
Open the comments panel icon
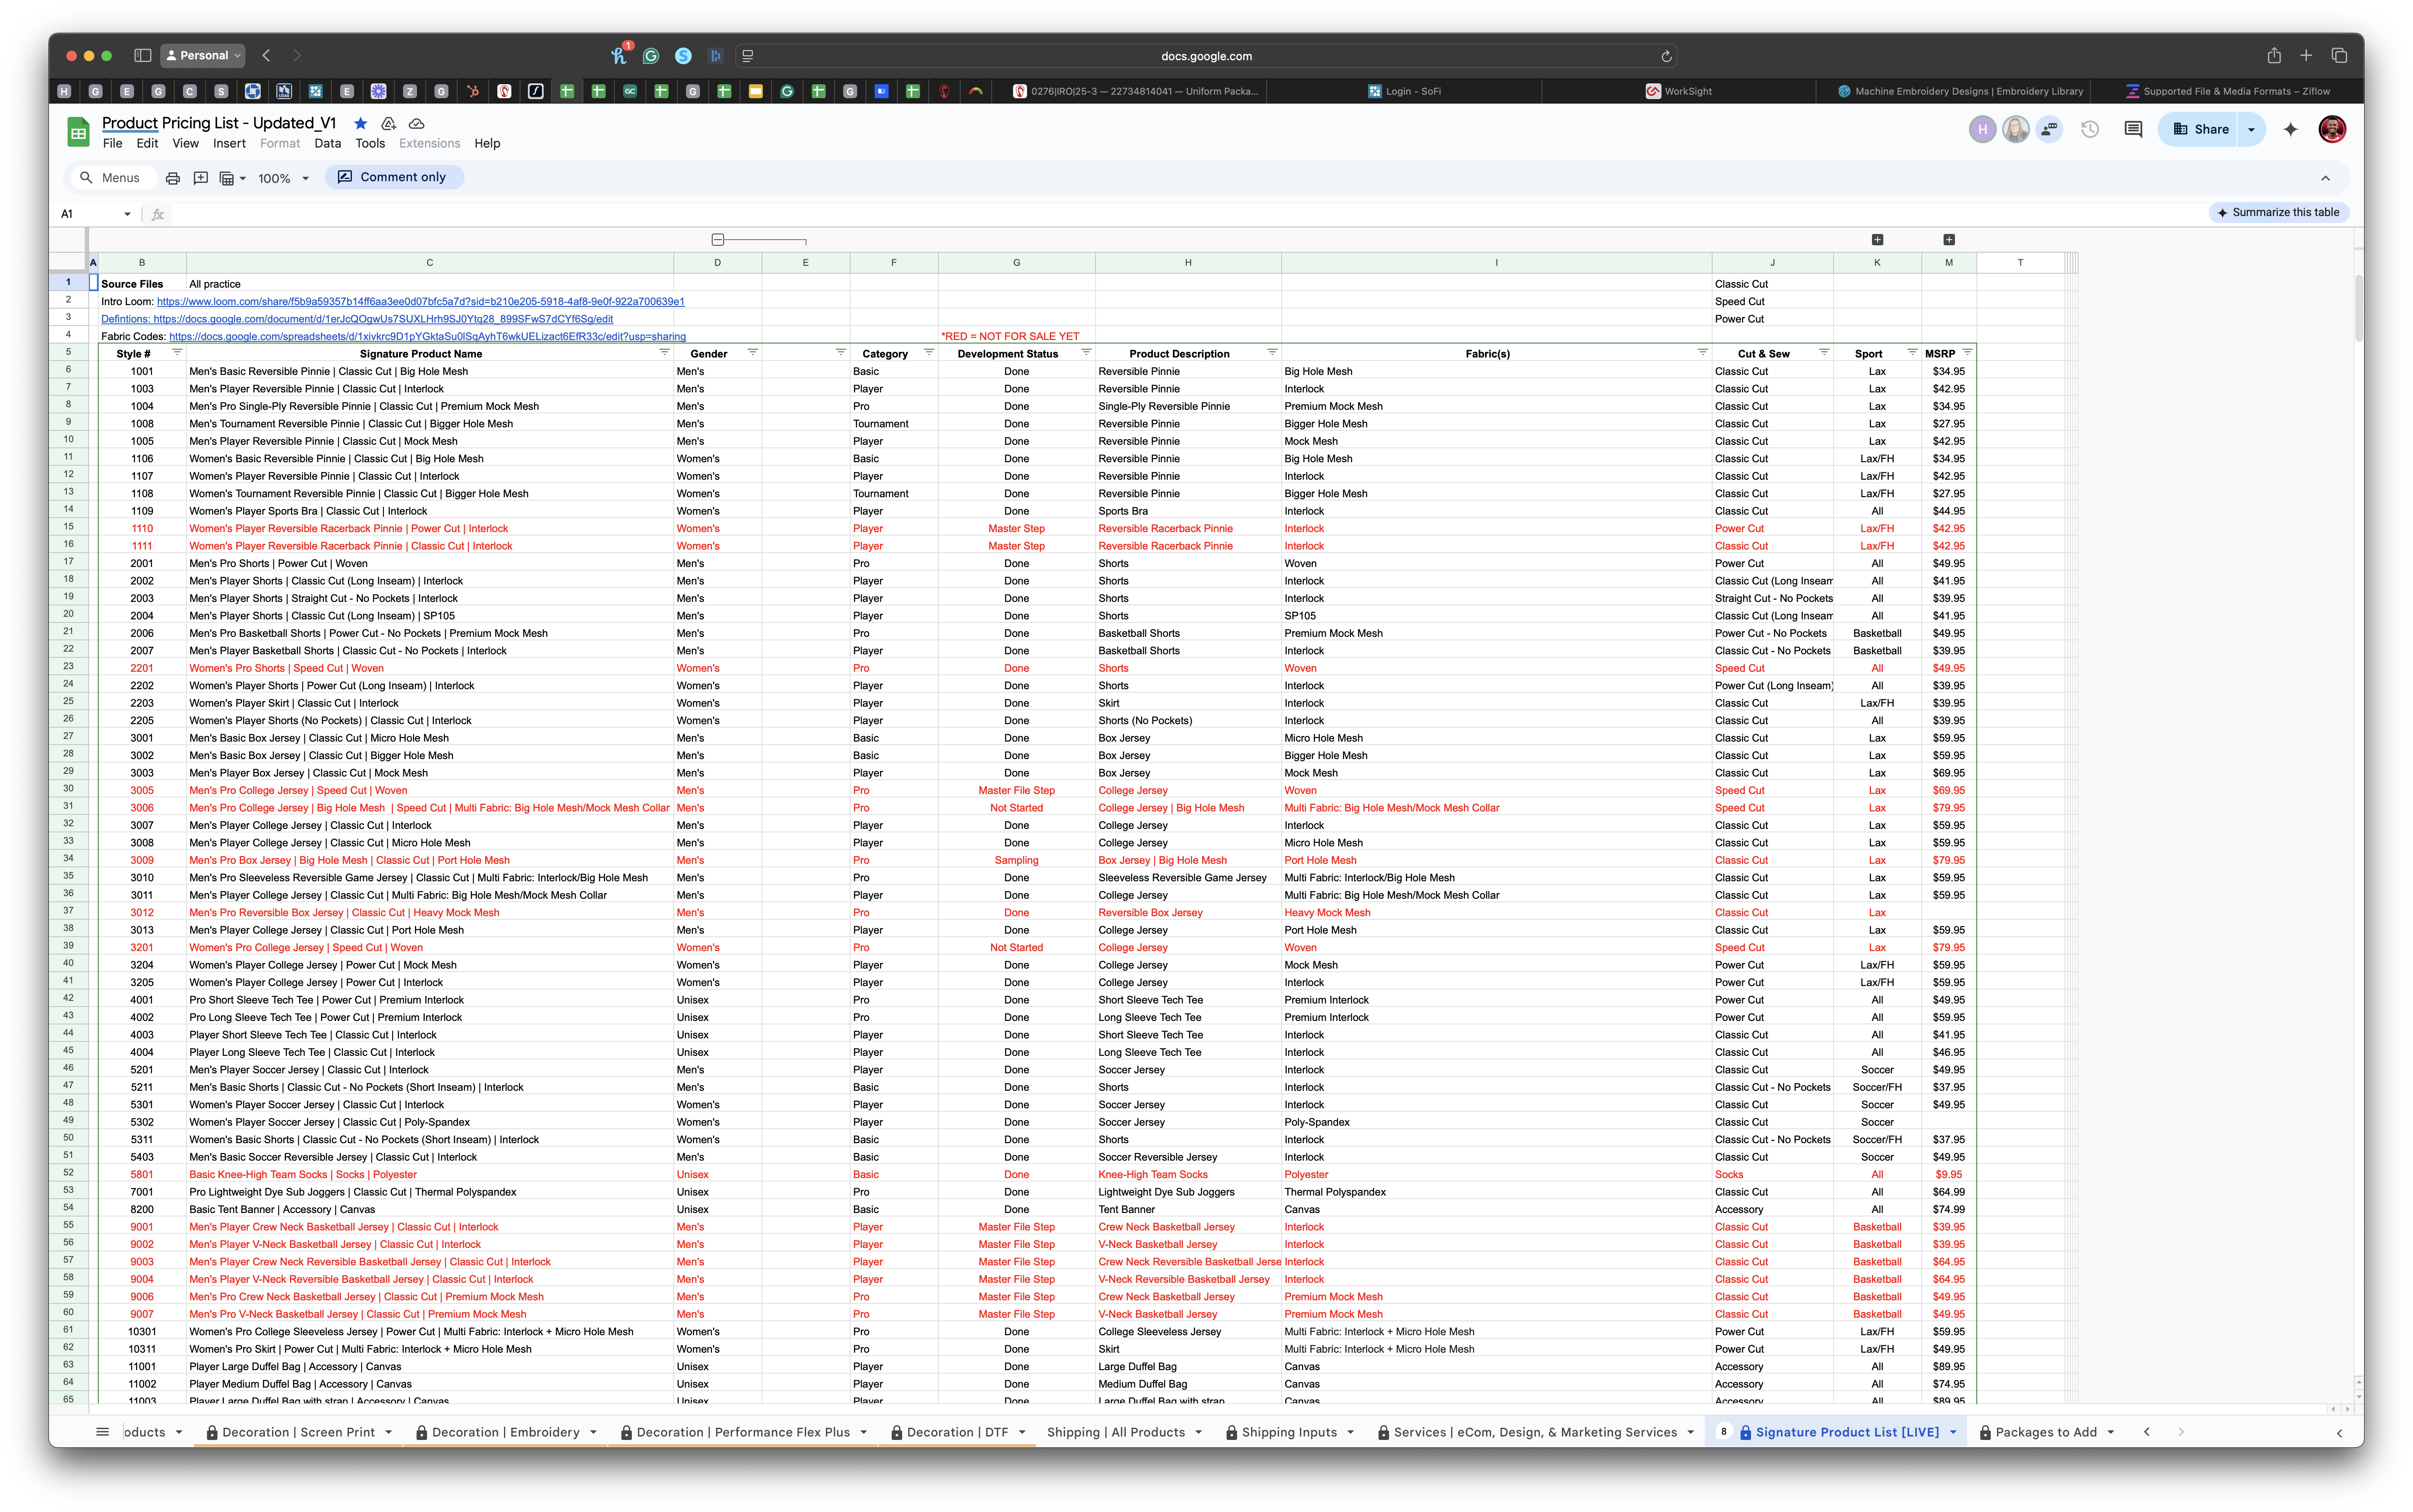(2133, 129)
